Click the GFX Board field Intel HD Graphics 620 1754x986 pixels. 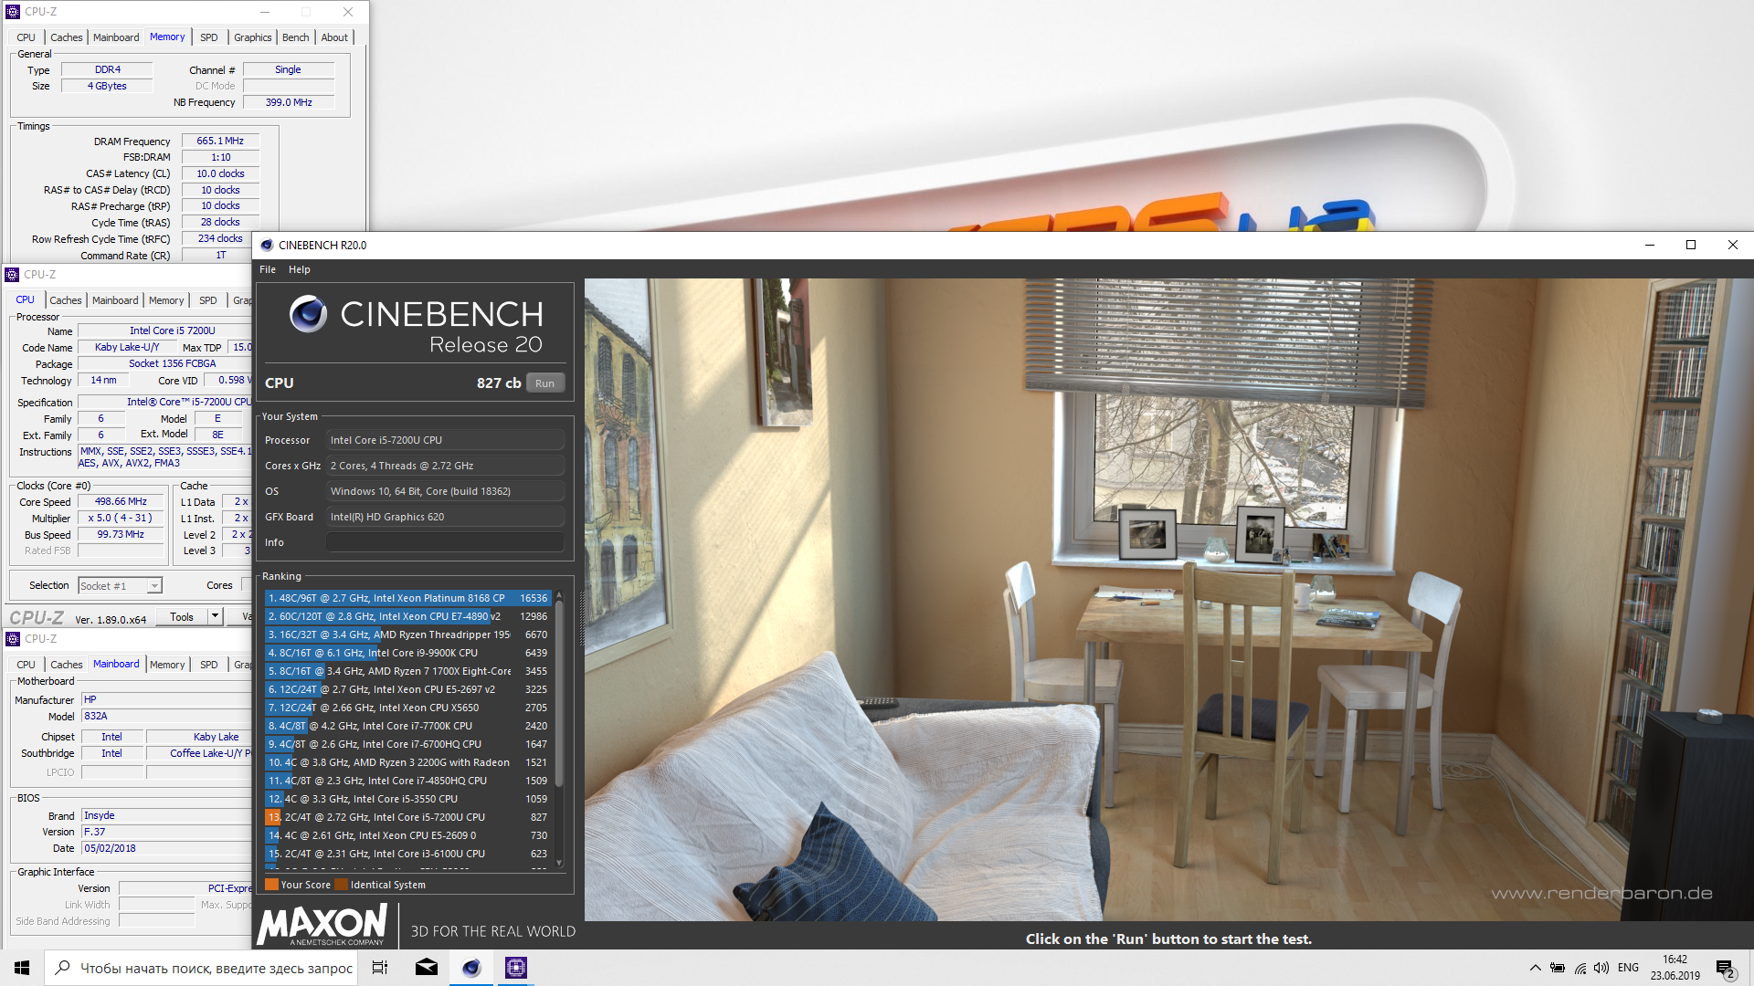pos(445,517)
